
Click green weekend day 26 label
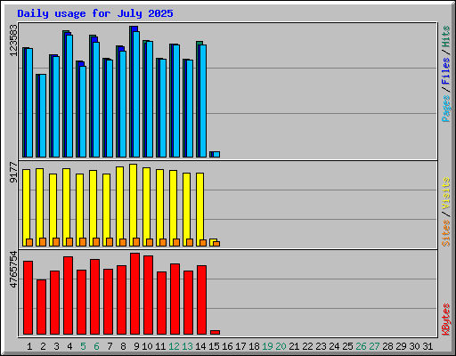(361, 346)
